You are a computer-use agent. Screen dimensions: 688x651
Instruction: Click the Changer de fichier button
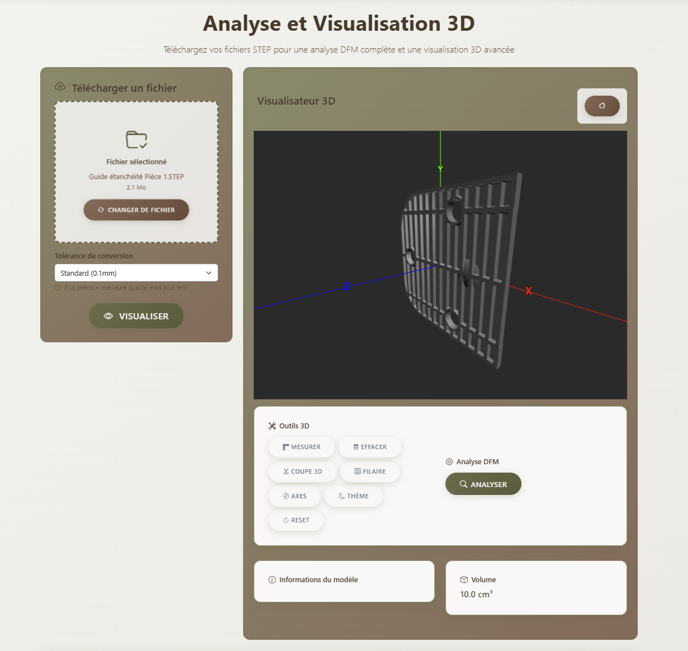click(x=136, y=210)
